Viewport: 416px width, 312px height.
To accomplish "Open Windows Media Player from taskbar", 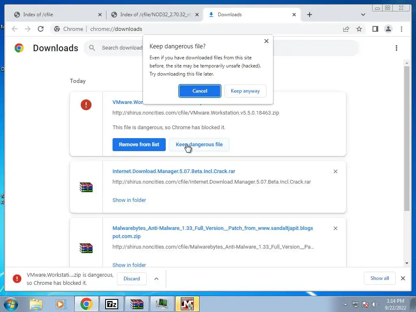I will pyautogui.click(x=61, y=304).
